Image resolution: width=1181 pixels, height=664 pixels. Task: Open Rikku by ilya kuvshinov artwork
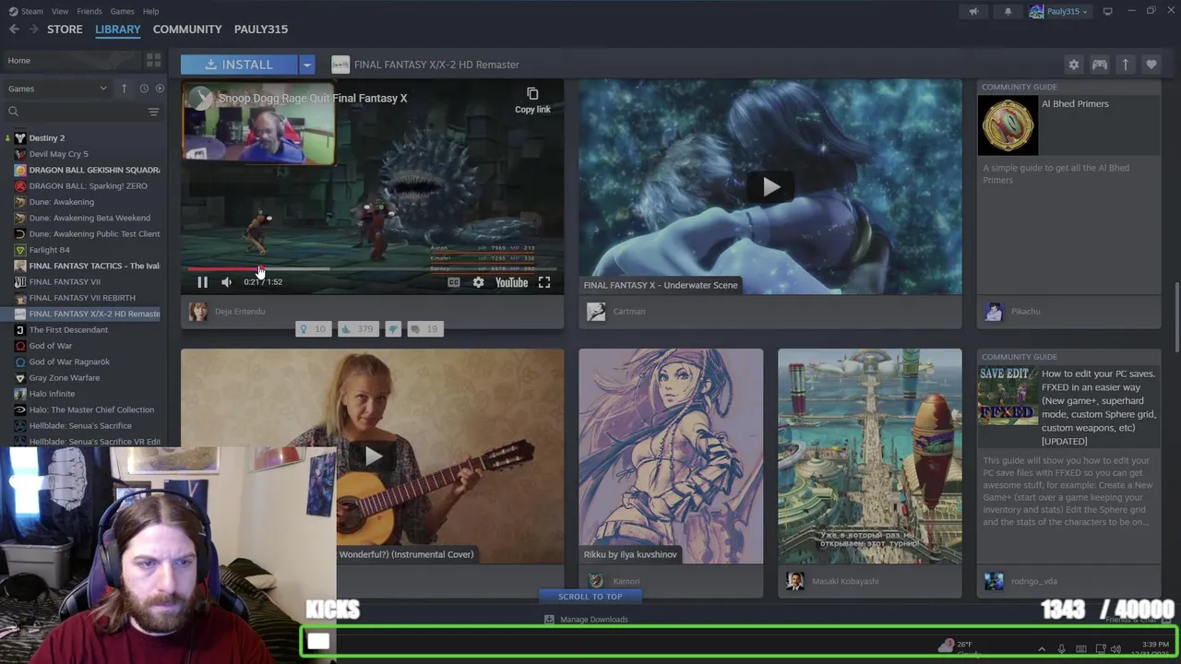point(671,456)
